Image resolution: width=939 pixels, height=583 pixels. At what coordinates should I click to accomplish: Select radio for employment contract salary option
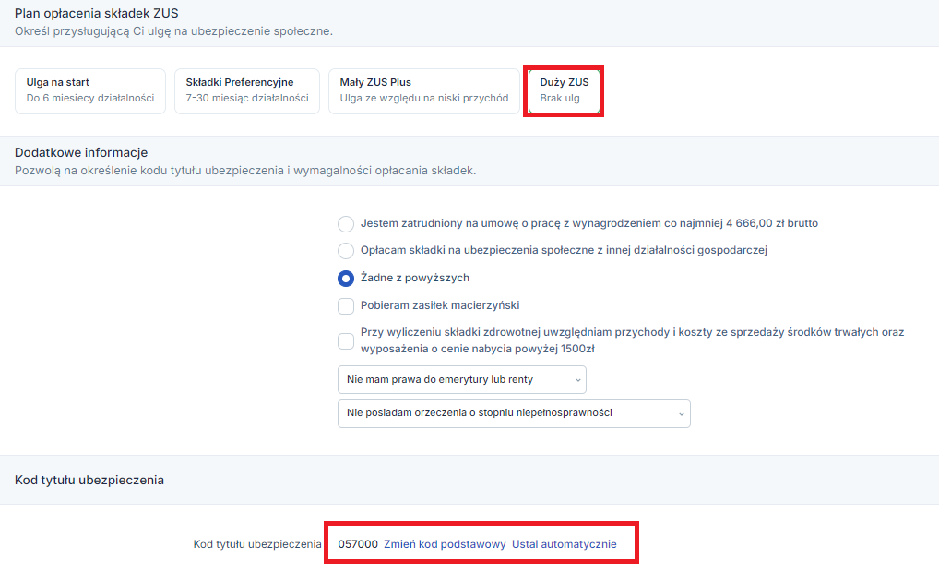click(346, 224)
